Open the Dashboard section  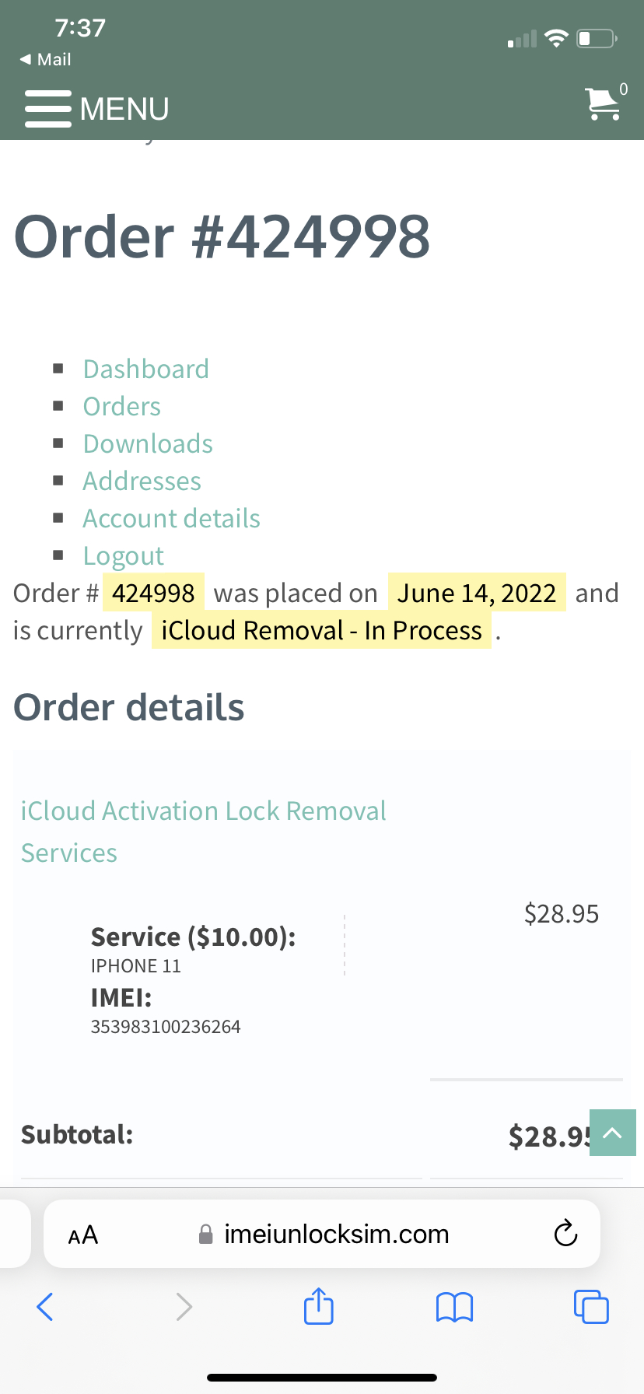point(145,369)
